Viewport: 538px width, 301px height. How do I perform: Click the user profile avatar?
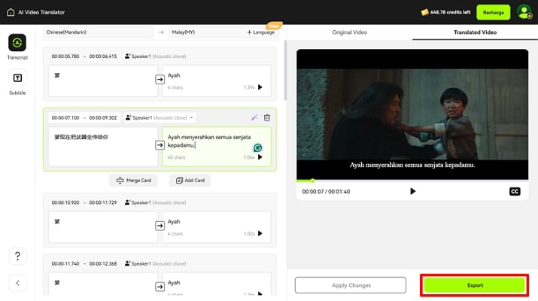click(524, 12)
